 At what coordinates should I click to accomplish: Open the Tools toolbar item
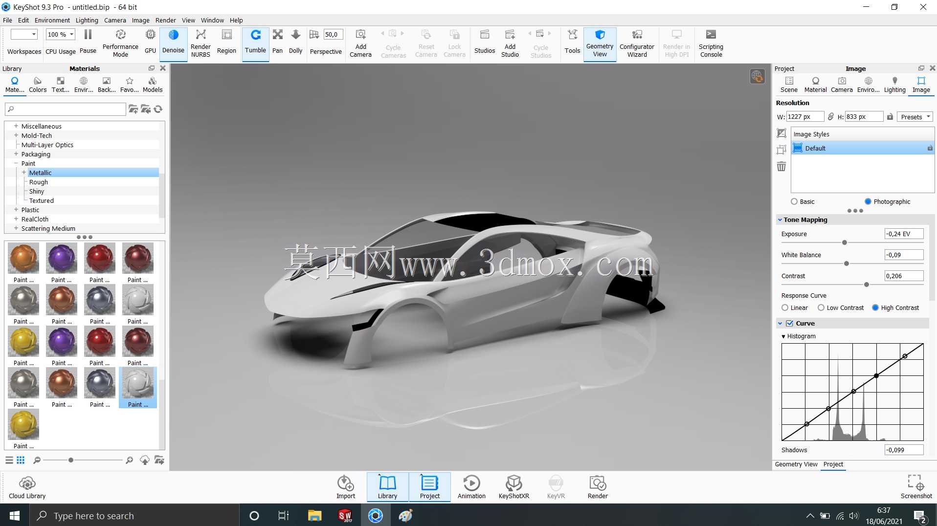[572, 42]
